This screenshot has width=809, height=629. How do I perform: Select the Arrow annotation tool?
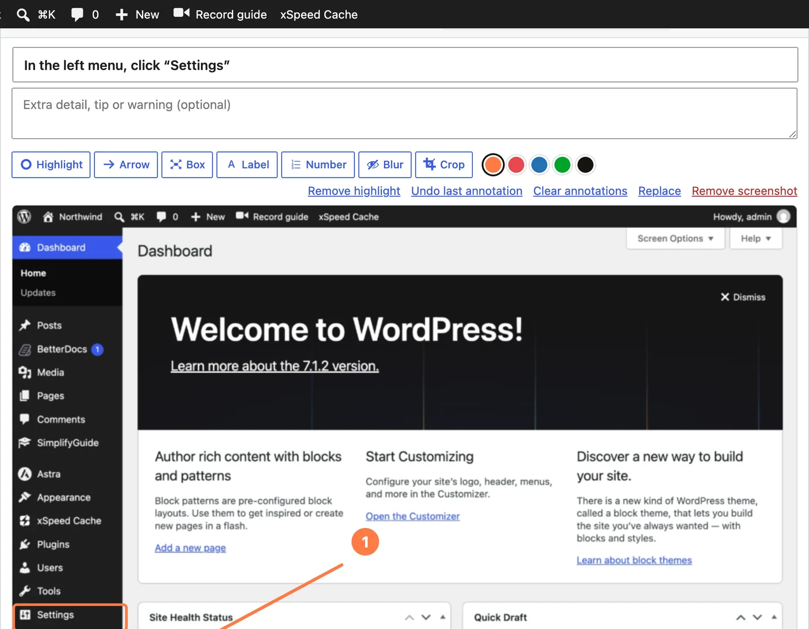pyautogui.click(x=126, y=165)
